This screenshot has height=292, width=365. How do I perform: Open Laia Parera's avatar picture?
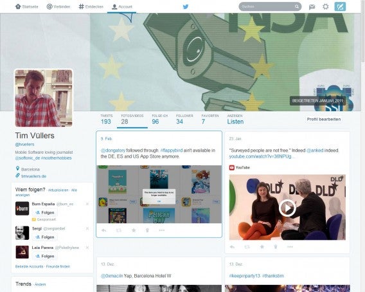click(x=22, y=252)
